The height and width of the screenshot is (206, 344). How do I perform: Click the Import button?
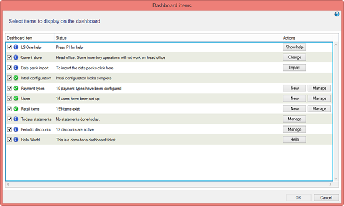point(295,68)
